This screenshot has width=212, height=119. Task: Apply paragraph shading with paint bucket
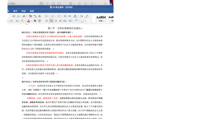(76, 21)
